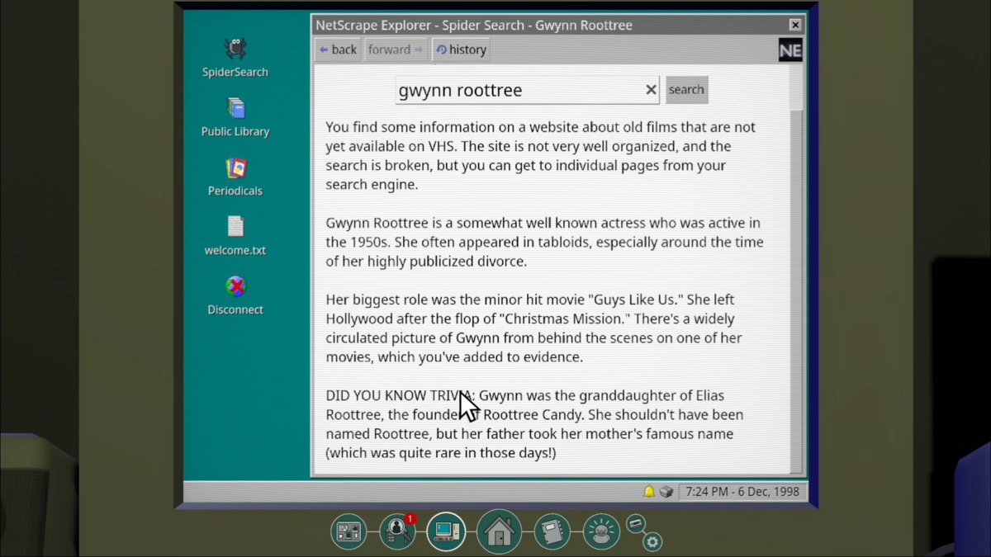Screen dimensions: 991x557
Task: Click the back navigation button
Action: pos(339,50)
